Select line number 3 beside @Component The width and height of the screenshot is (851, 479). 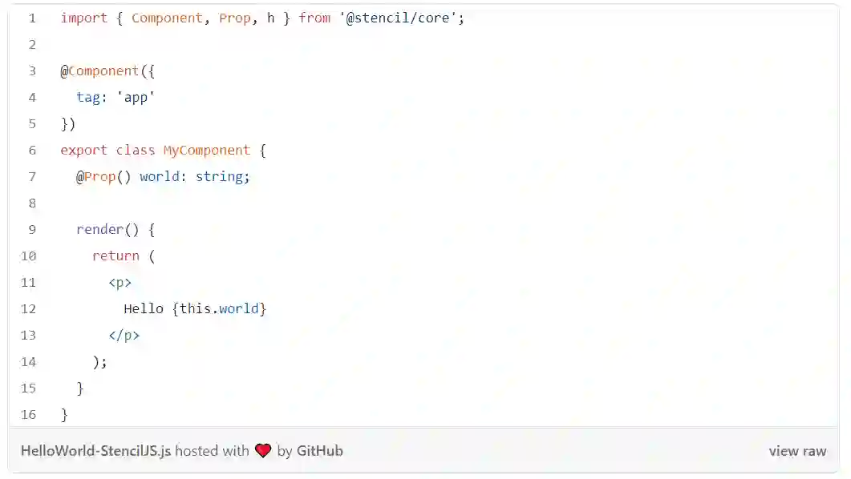[32, 70]
